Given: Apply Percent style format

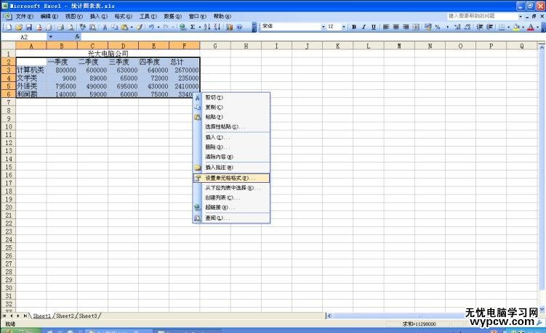Looking at the screenshot, I should pos(438,27).
